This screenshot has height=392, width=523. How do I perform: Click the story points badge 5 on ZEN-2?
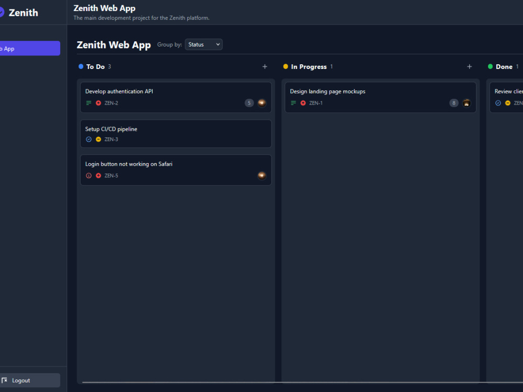tap(249, 103)
